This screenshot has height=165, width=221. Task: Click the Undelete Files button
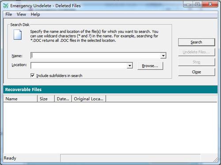tap(197, 52)
